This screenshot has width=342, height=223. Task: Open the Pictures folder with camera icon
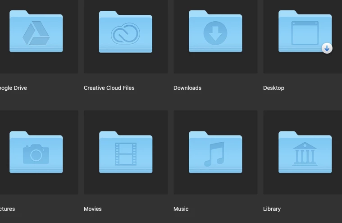click(36, 152)
